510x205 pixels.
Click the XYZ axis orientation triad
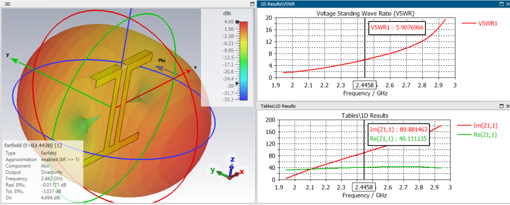pyautogui.click(x=230, y=168)
